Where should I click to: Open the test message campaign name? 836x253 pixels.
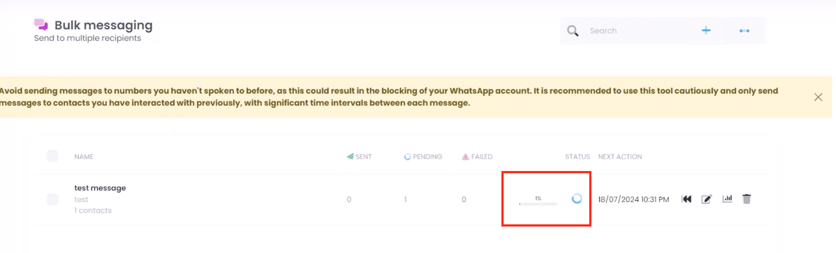coord(100,188)
